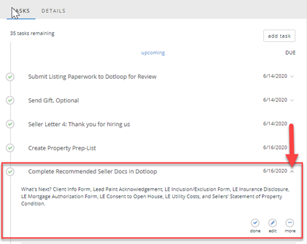Viewport: 307px width, 244px height.
Task: Toggle checkmark for Create Property Prep-List
Action: pyautogui.click(x=10, y=148)
